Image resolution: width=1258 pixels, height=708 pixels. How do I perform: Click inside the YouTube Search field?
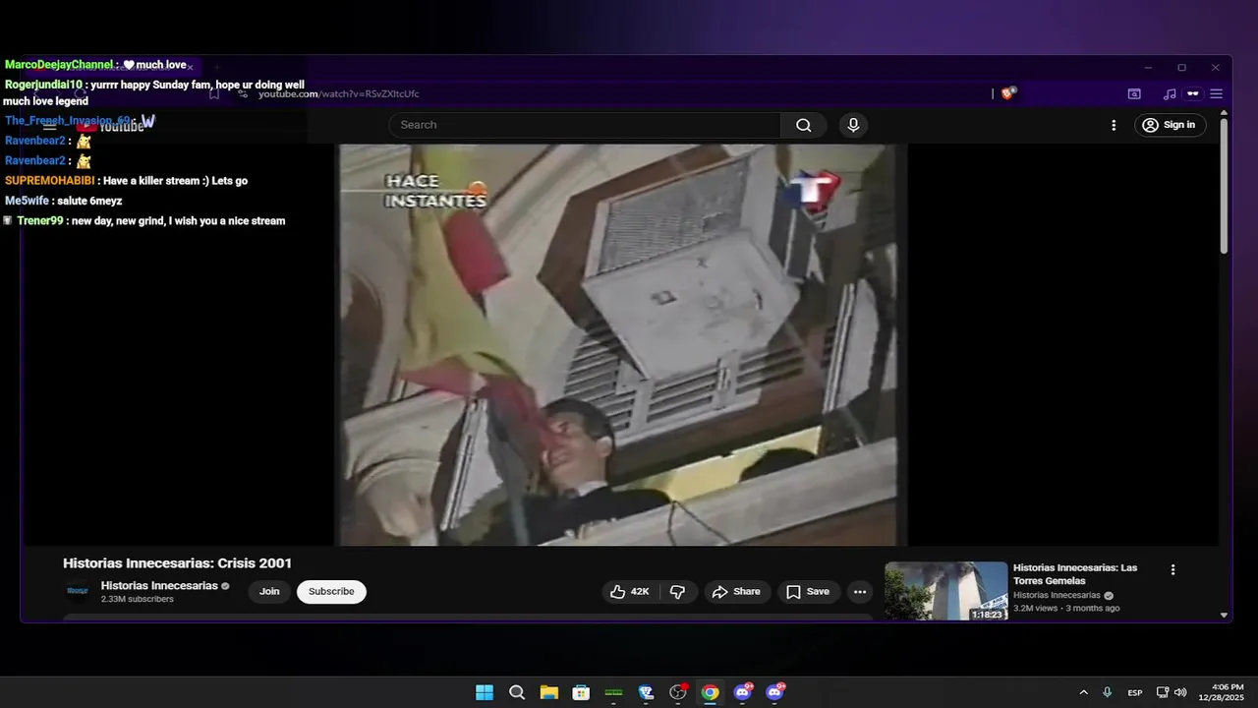coord(585,125)
